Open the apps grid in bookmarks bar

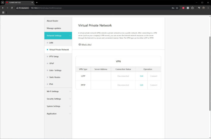3,13
